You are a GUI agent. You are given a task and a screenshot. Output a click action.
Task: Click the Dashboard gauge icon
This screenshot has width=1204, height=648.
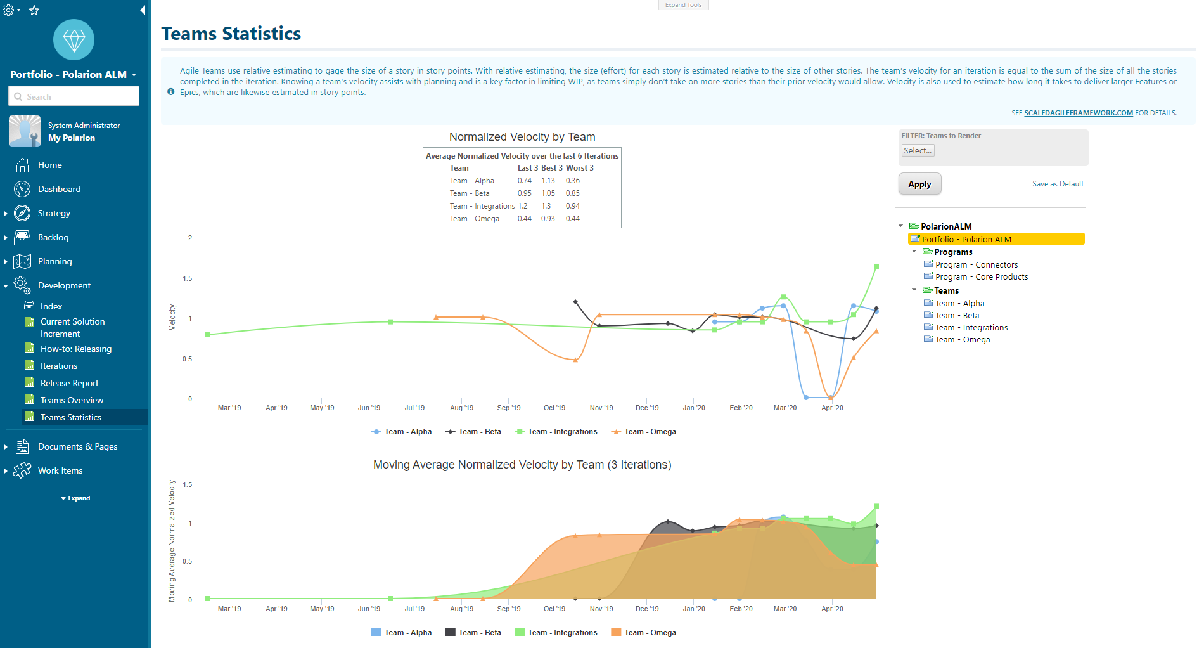[x=22, y=189]
